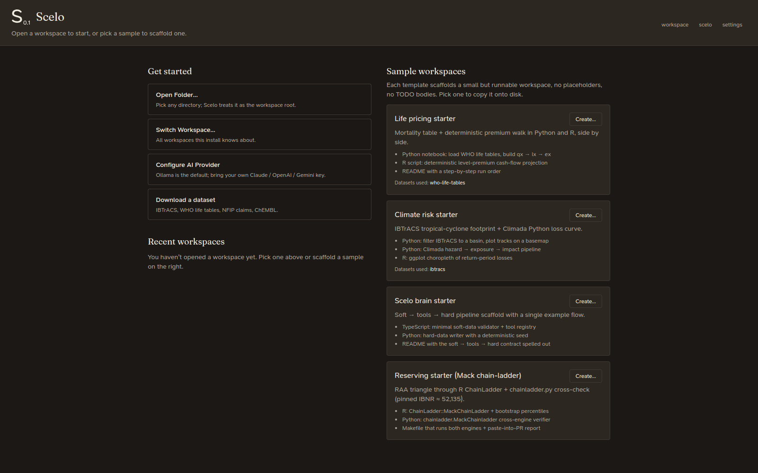This screenshot has width=758, height=473.
Task: Create the Life pricing starter workspace
Action: pos(586,119)
